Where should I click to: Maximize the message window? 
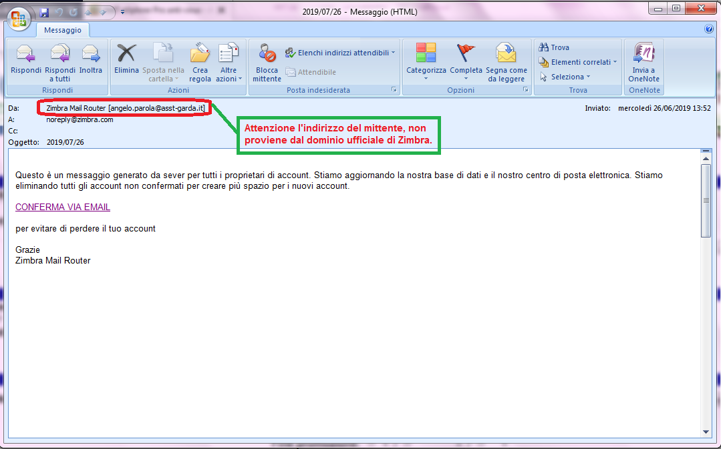point(676,8)
